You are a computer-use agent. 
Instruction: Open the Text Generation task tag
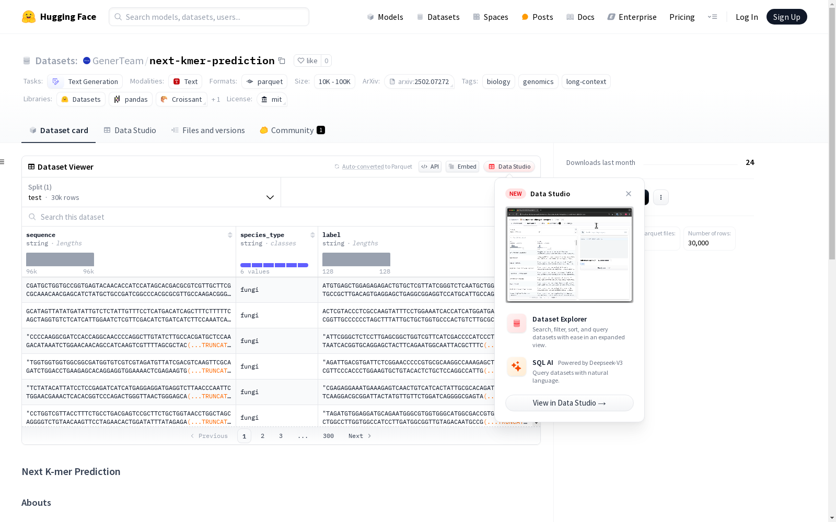coord(85,81)
